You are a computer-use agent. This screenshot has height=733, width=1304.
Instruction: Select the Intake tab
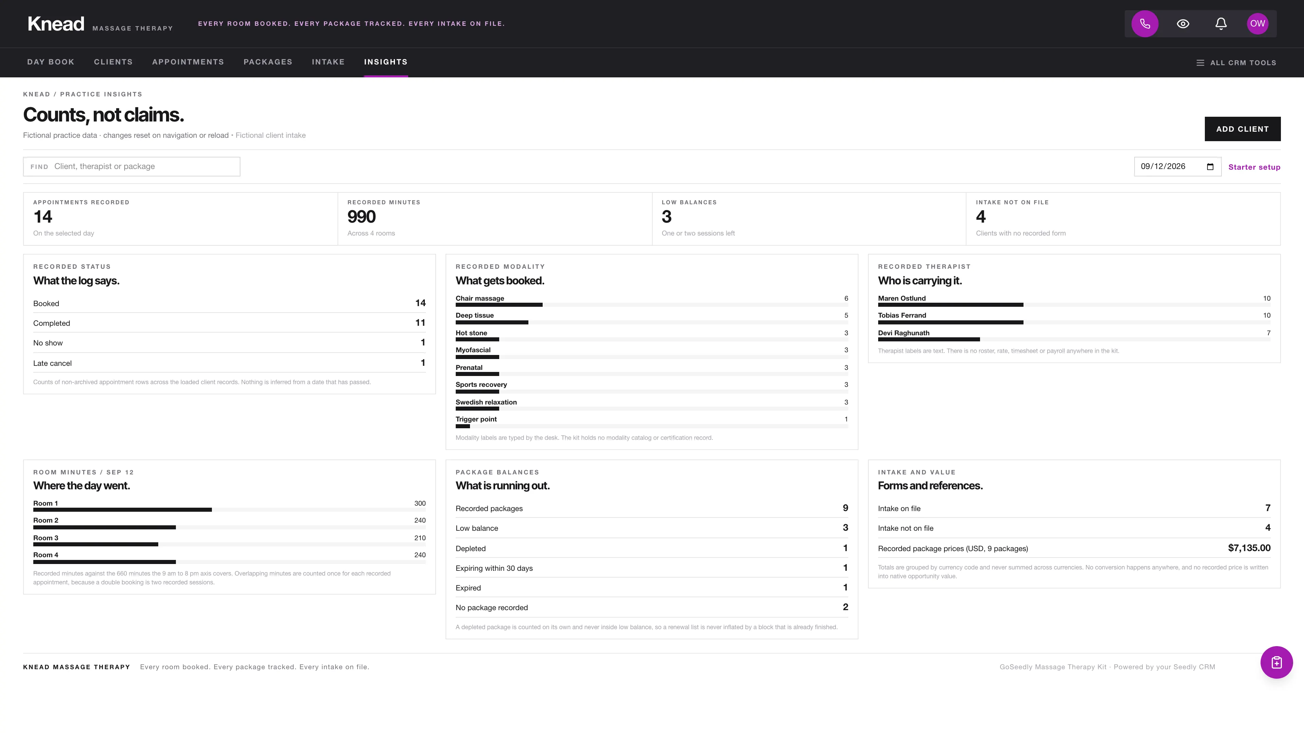click(x=328, y=62)
